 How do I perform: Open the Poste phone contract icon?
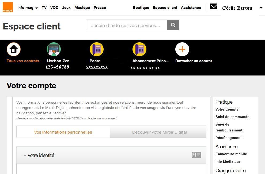97,49
